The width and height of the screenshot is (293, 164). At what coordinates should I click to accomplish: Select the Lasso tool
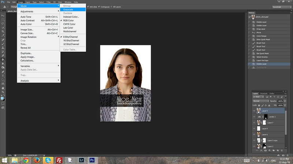click(3, 23)
